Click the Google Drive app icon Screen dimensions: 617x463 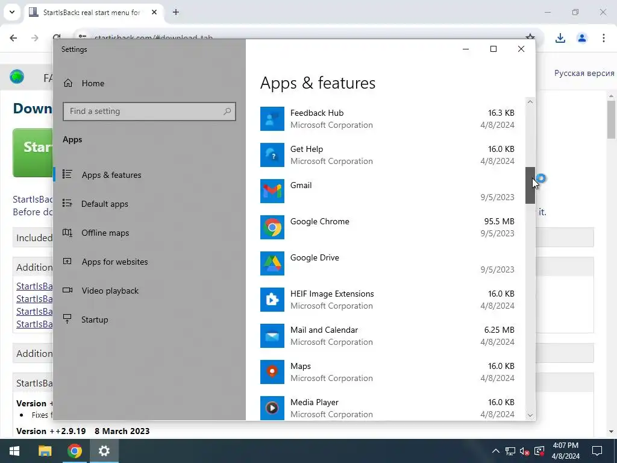272,264
